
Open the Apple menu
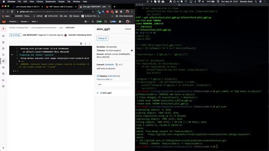pyautogui.click(x=4, y=2)
